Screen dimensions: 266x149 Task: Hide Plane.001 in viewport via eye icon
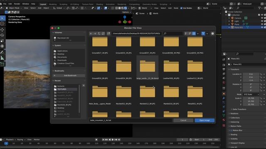pyautogui.click(x=262, y=27)
